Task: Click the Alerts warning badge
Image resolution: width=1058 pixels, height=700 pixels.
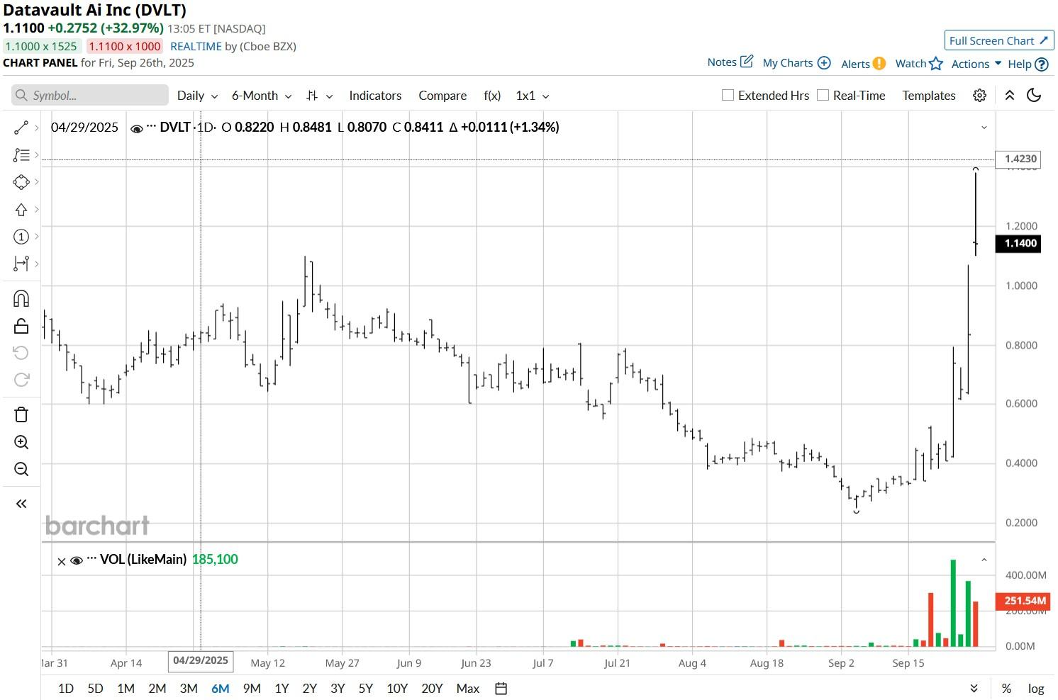Action: (x=879, y=64)
